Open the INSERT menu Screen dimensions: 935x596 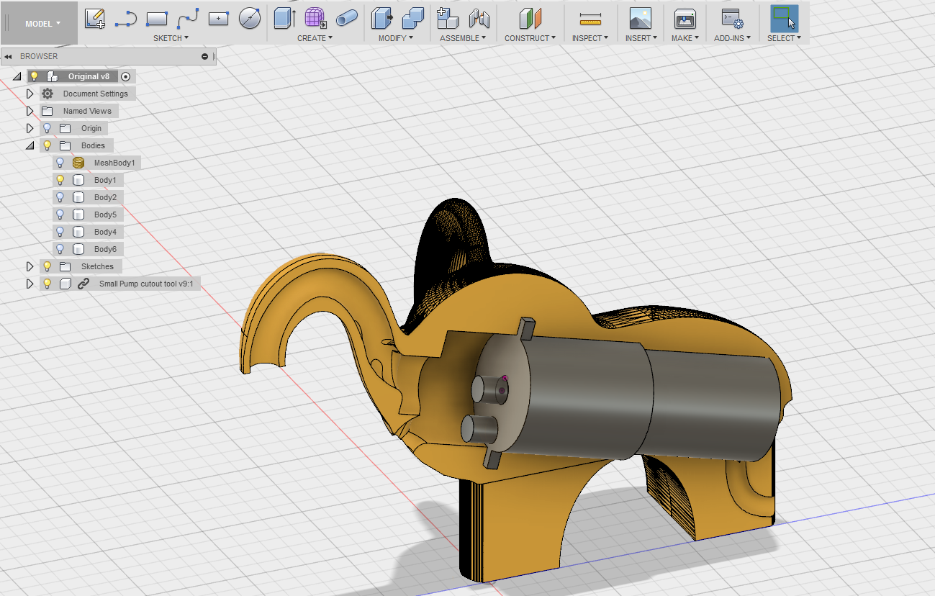point(641,38)
